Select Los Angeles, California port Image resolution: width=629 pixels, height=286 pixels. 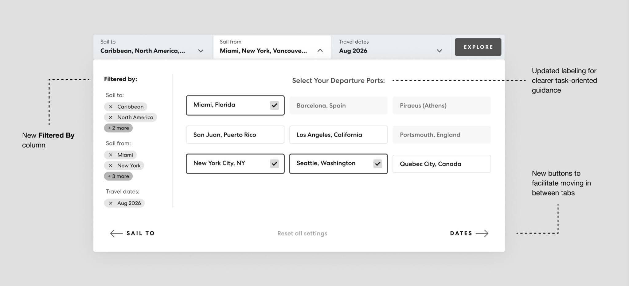coord(338,135)
